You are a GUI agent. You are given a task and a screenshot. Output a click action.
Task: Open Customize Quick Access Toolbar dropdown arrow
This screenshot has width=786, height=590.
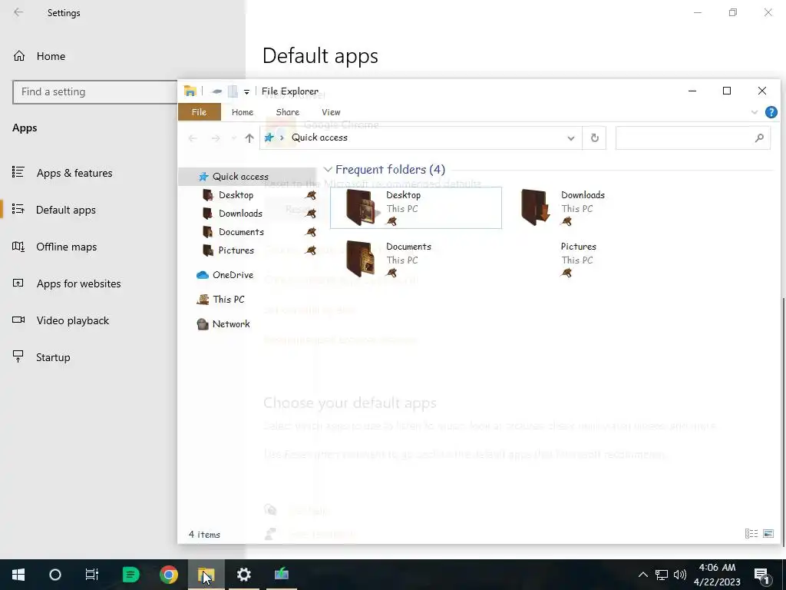click(246, 92)
